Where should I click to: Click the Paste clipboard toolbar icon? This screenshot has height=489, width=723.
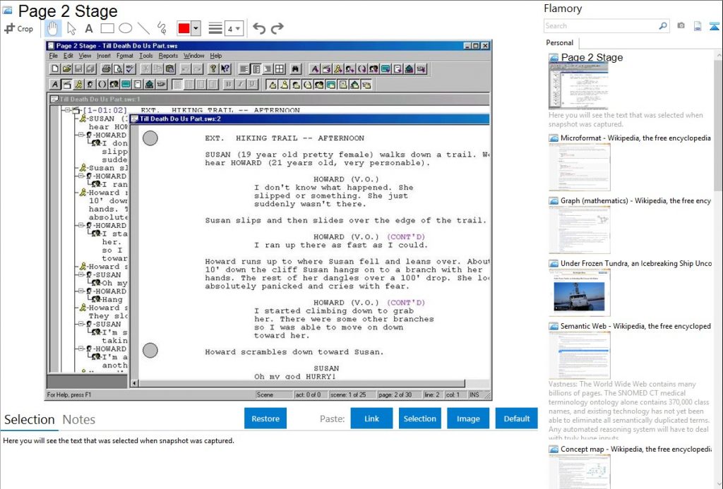(169, 69)
